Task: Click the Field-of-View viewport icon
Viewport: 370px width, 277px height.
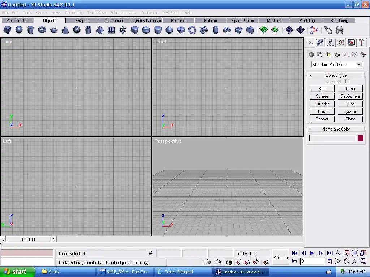Action: [x=338, y=261]
